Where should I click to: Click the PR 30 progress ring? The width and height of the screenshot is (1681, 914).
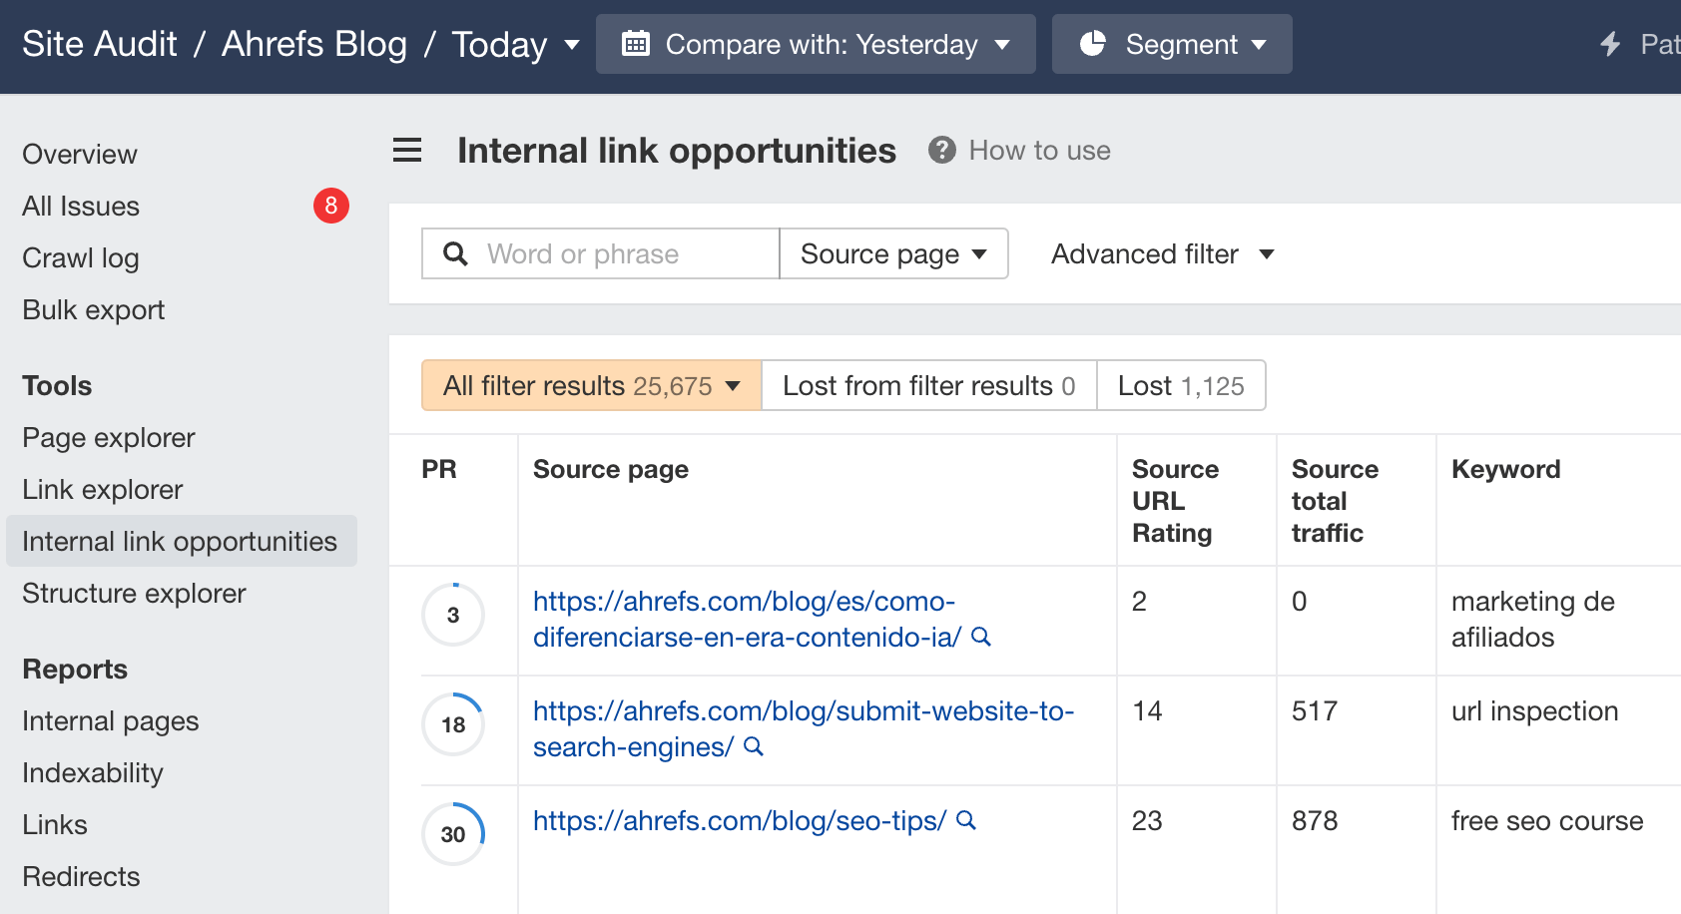click(x=453, y=834)
